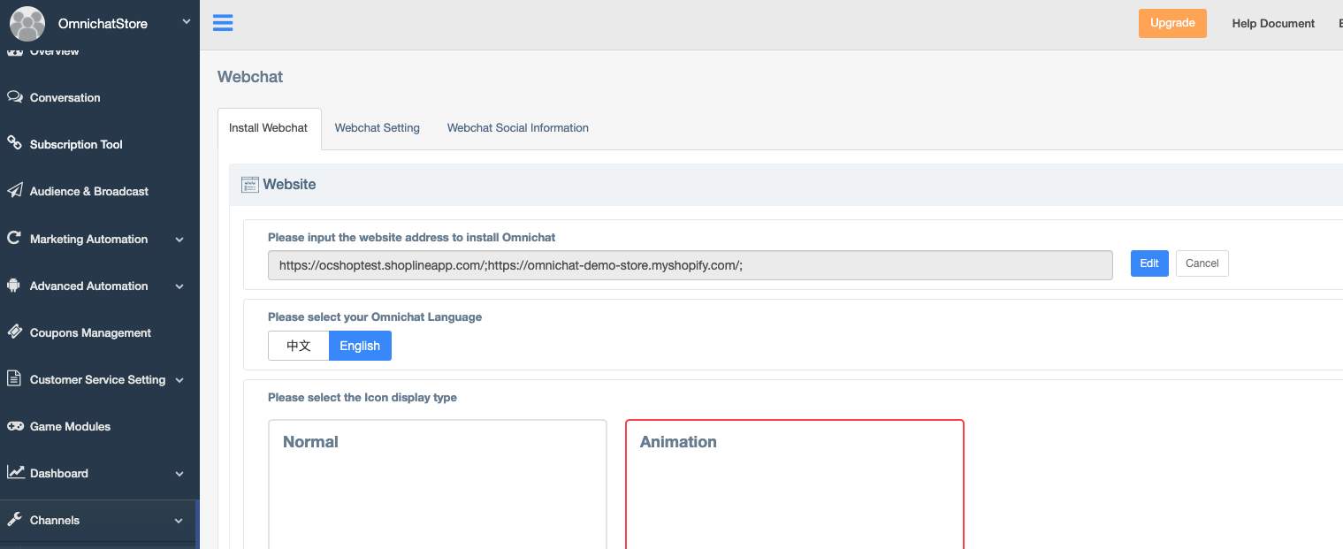
Task: Expand the Advanced Automation submenu chevron
Action: (x=179, y=286)
